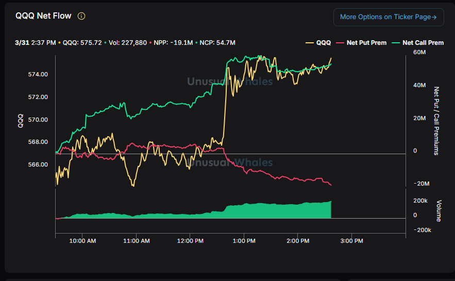Select the 566.00 price axis label
The width and height of the screenshot is (455, 281).
click(38, 164)
